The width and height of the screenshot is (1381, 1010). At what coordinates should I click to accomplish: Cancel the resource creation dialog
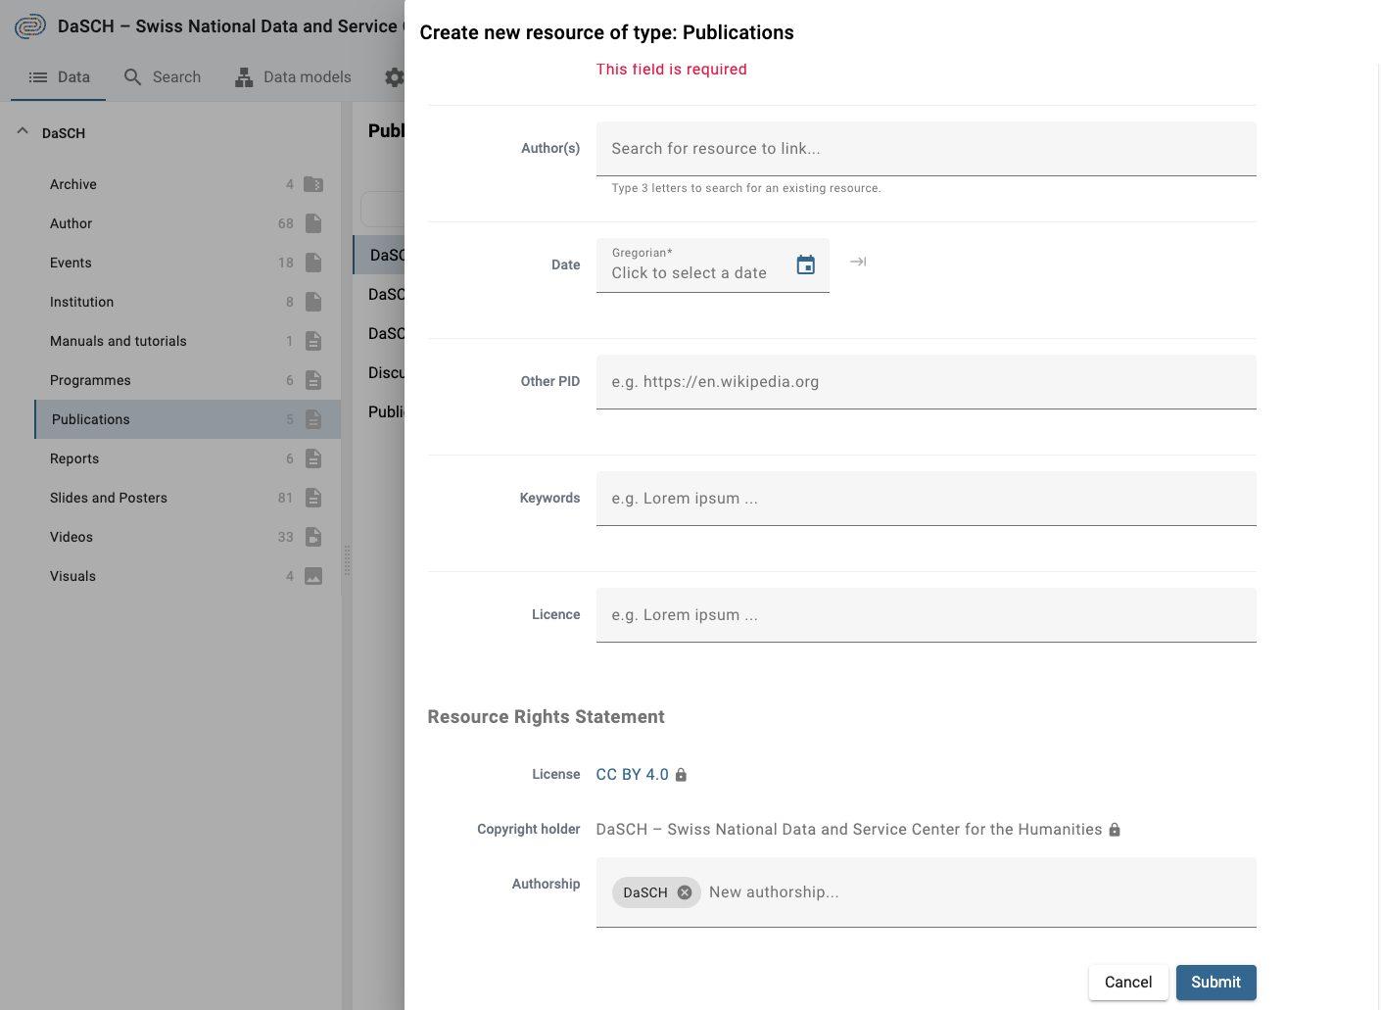coord(1128,983)
